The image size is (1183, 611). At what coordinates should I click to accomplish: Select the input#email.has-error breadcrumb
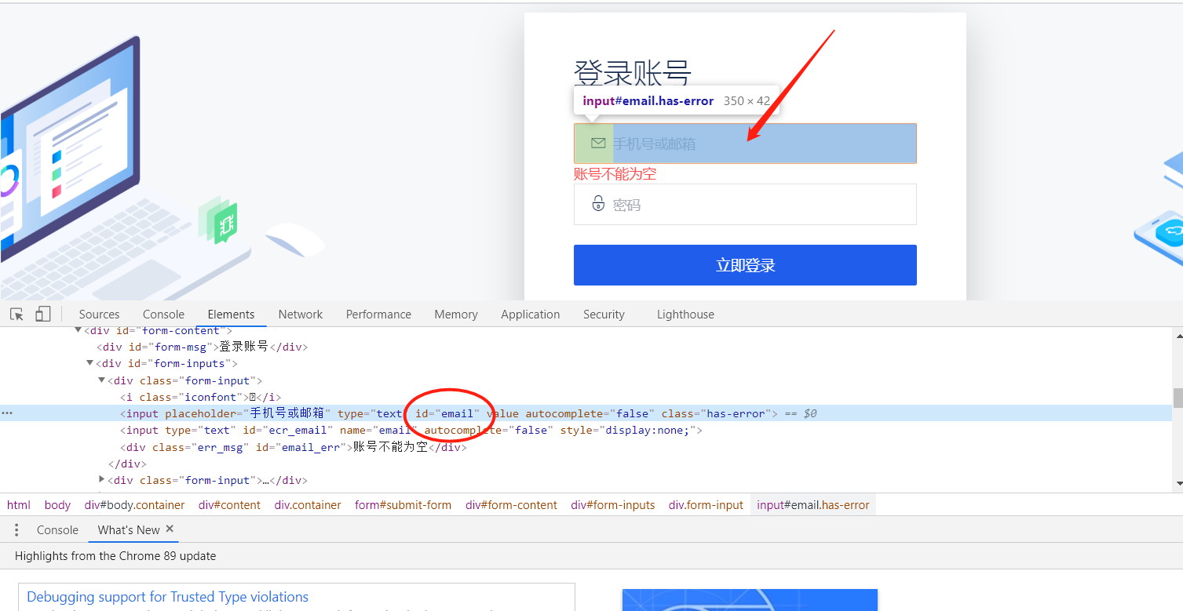click(x=812, y=504)
